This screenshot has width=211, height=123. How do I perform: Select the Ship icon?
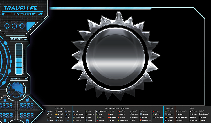[x=74, y=111]
